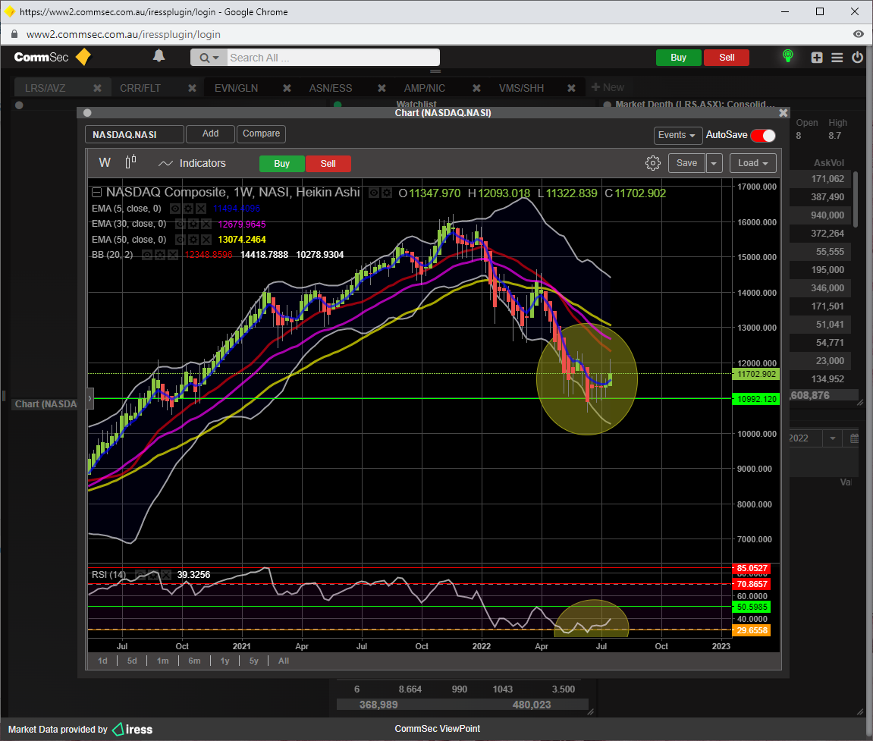
Task: Select the 6m time range
Action: click(194, 661)
